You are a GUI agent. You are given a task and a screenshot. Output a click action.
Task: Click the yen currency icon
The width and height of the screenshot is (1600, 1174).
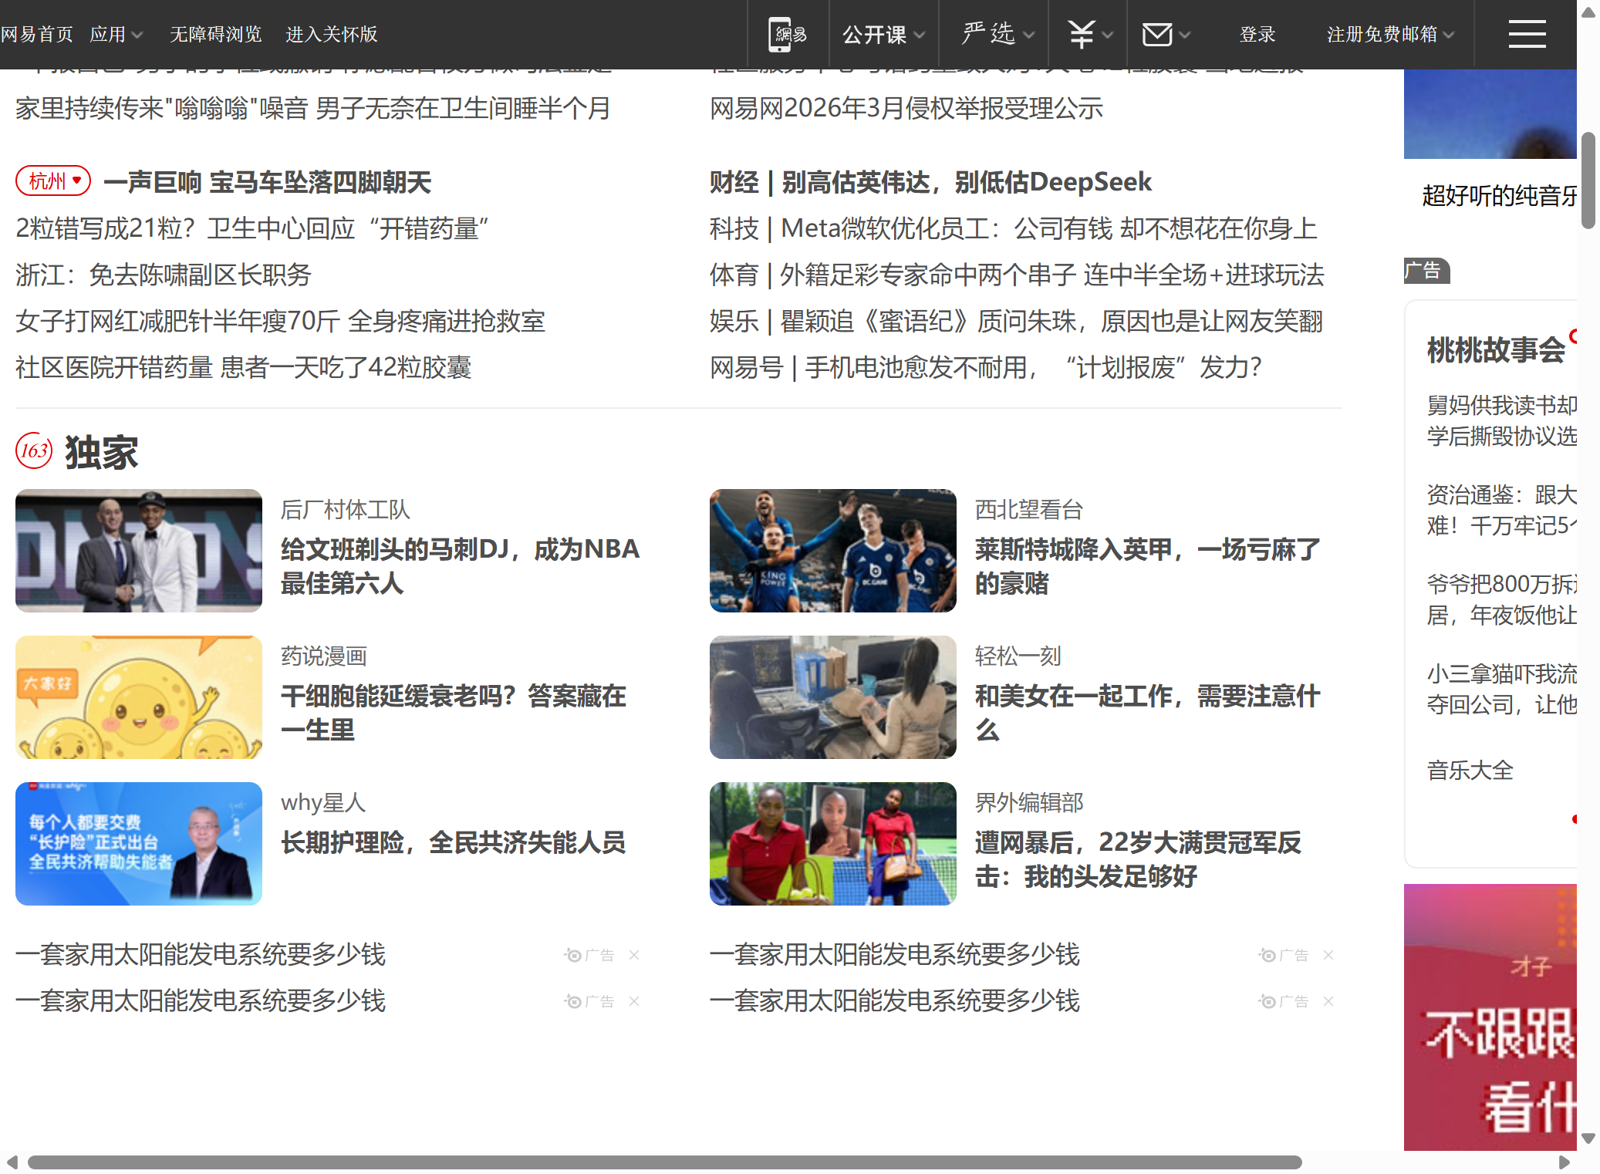(x=1081, y=35)
